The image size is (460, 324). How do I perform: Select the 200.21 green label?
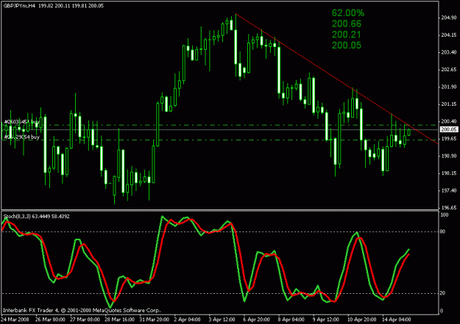(x=346, y=35)
